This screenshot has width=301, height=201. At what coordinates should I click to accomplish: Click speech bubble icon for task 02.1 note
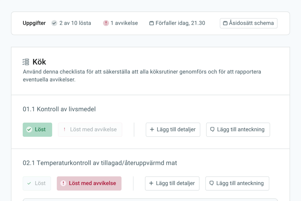point(211,183)
